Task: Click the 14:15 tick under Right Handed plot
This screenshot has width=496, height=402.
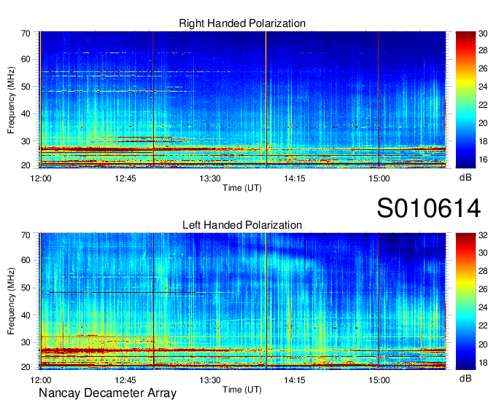Action: point(295,178)
